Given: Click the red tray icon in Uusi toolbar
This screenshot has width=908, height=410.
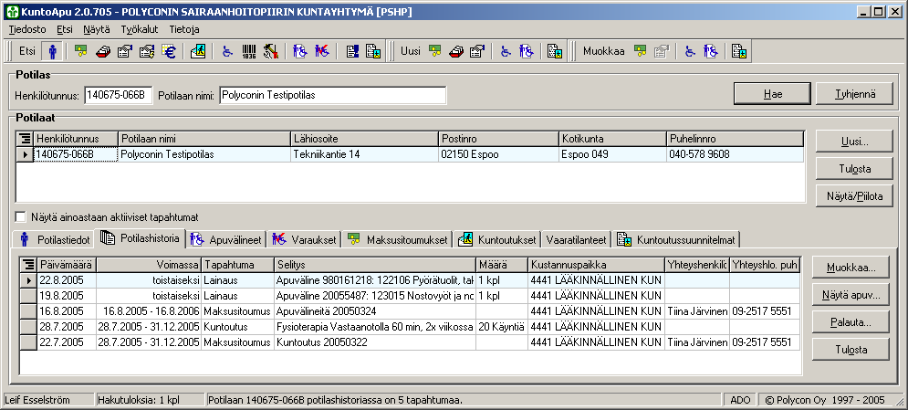Looking at the screenshot, I should (457, 51).
